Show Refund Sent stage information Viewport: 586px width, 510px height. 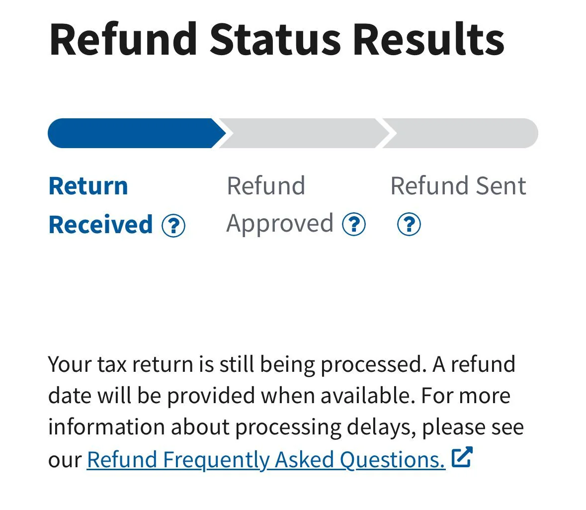[x=409, y=225]
